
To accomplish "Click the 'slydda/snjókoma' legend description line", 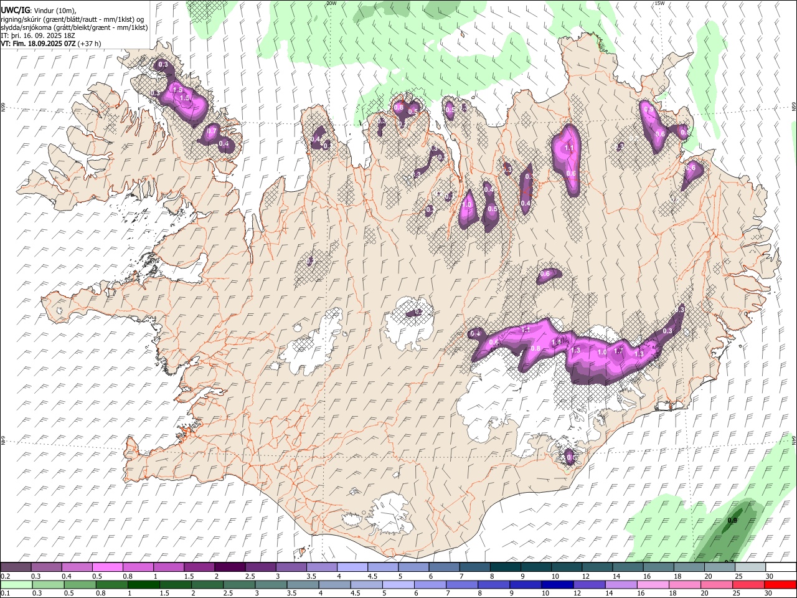I will coord(74,27).
